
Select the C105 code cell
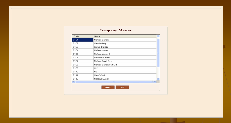click(x=83, y=54)
